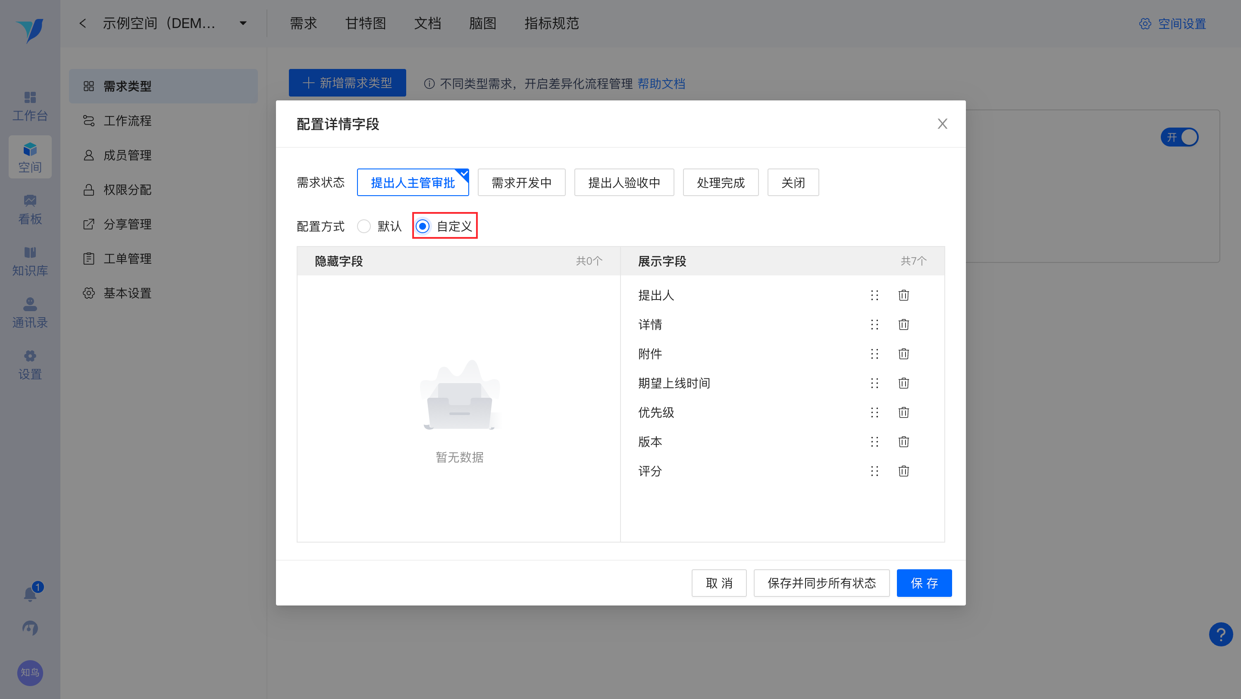Switch to the 甘特图 tab
Screen dimensions: 1241x699
365,23
